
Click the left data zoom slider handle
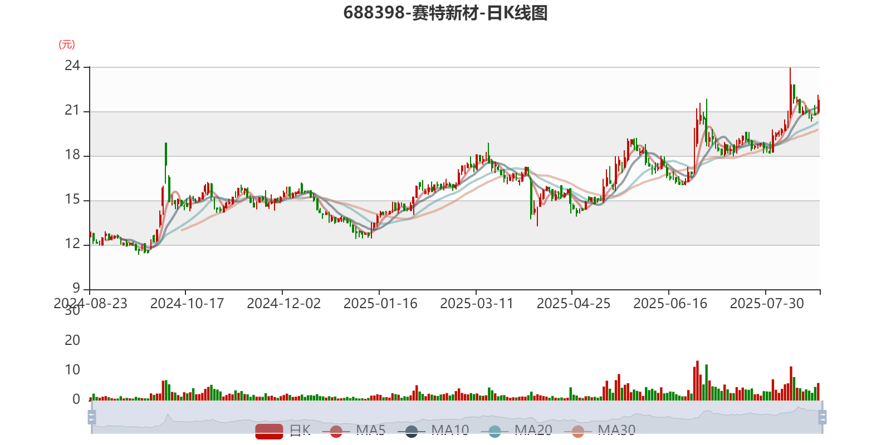tap(92, 417)
